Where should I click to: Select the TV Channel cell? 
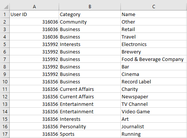tap(154, 104)
